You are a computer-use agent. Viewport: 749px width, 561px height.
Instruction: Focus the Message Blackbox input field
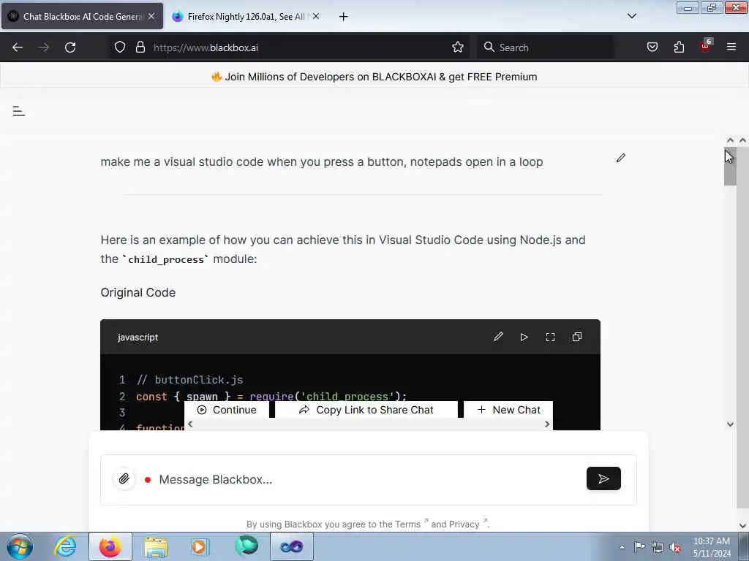(369, 479)
